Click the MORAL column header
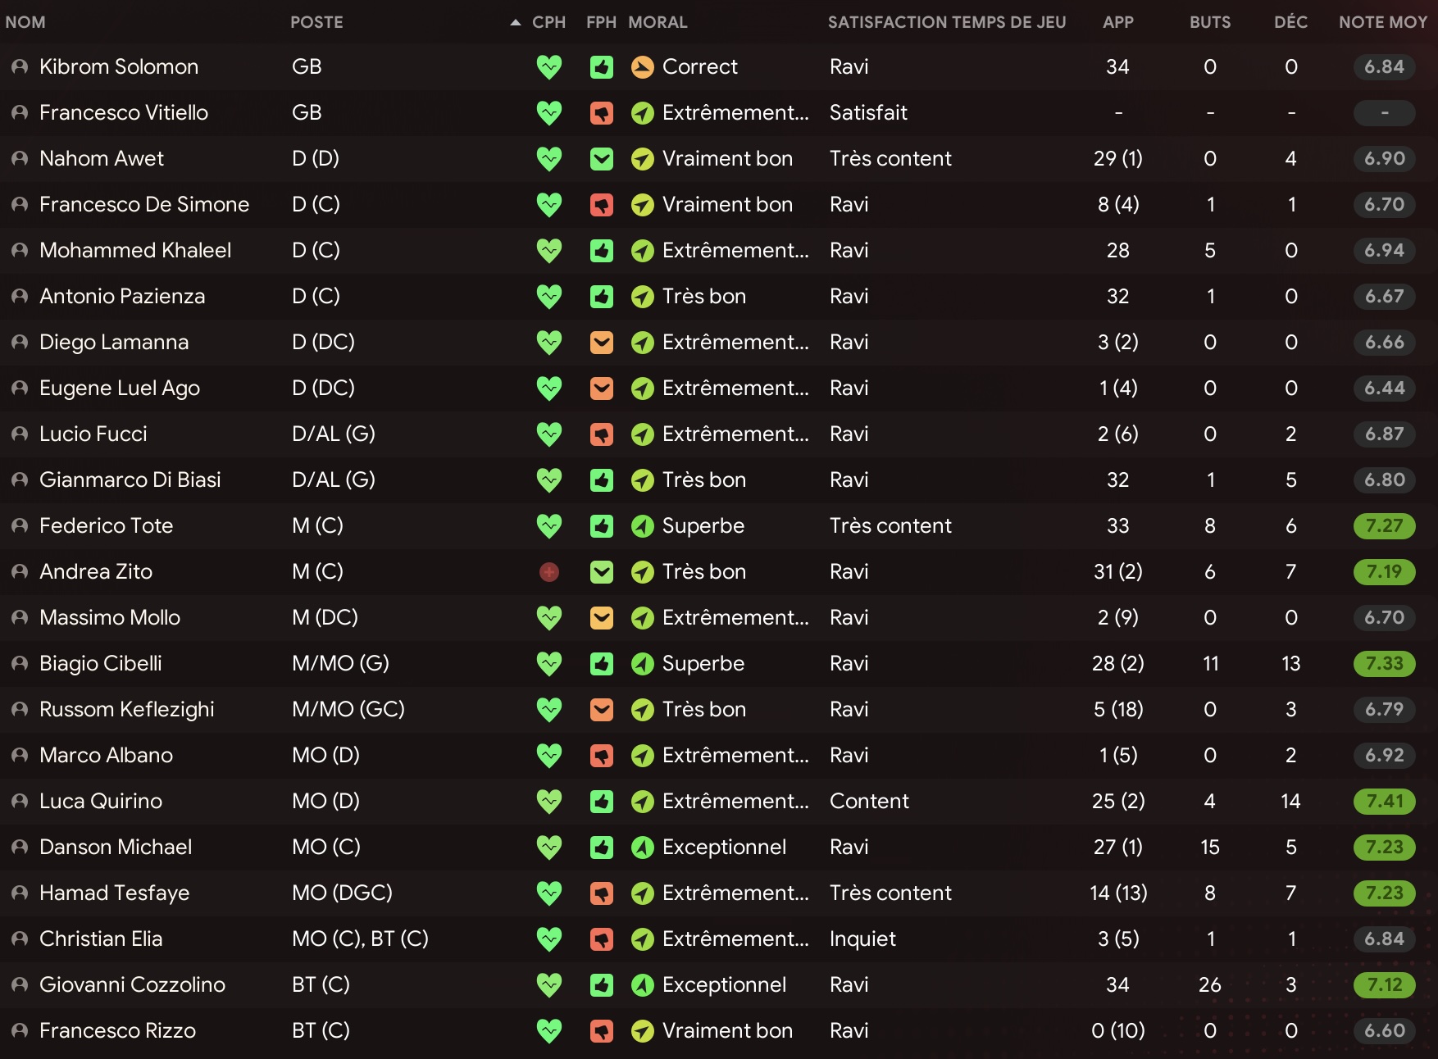The width and height of the screenshot is (1438, 1059). coord(658,22)
